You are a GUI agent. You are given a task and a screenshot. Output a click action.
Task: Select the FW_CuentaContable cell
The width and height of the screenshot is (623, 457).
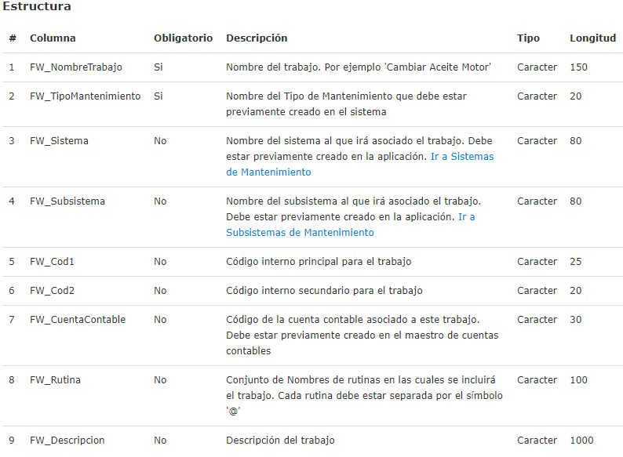click(x=78, y=320)
